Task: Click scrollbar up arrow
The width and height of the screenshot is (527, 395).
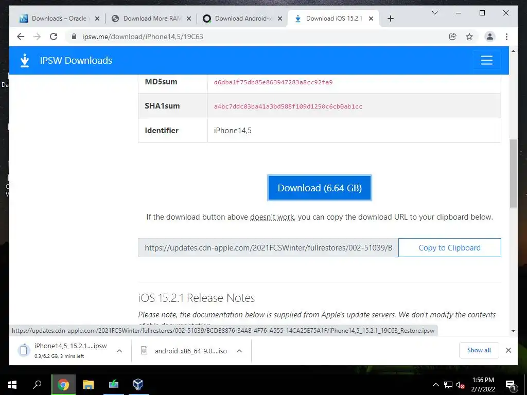Action: pos(513,51)
